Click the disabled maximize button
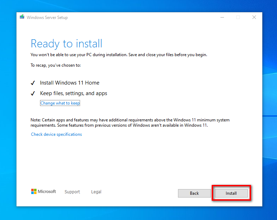The width and height of the screenshot is (277, 220). point(238,17)
